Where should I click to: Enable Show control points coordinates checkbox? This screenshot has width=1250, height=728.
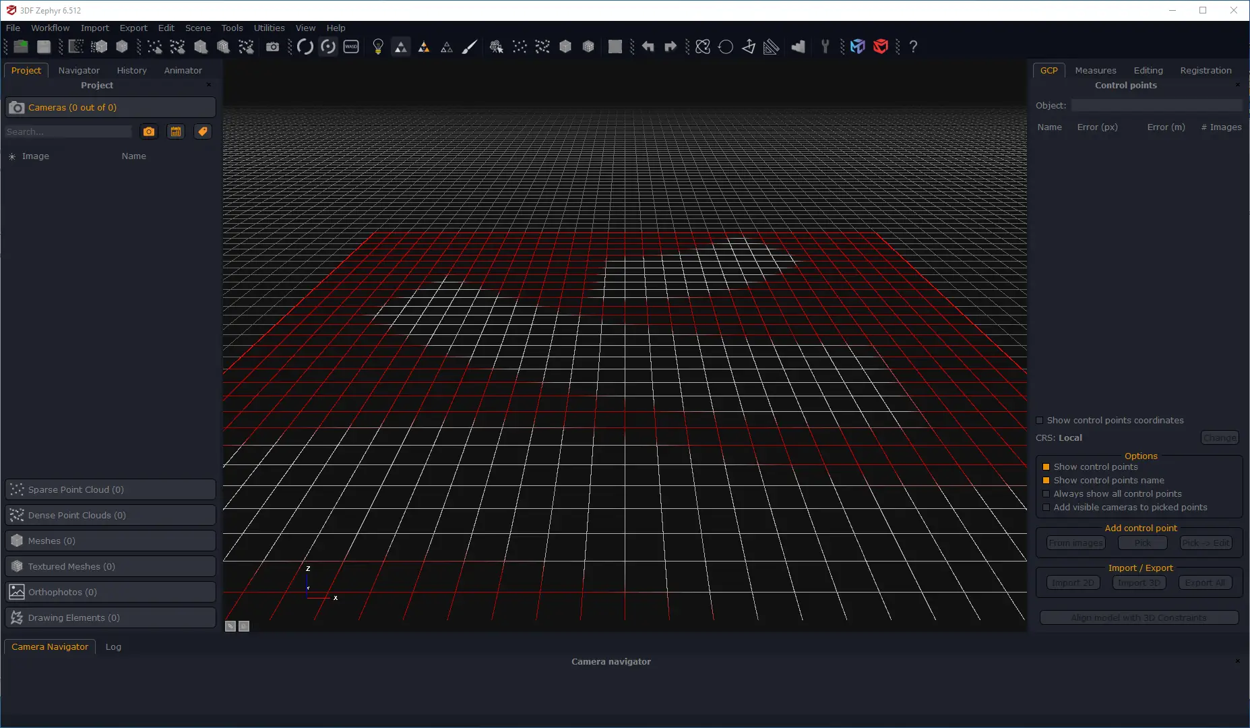coord(1040,421)
